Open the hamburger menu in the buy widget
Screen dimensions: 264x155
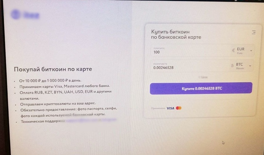coord(254,32)
